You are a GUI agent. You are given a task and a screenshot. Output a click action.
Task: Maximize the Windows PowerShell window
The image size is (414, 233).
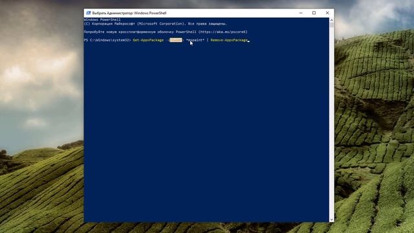click(314, 13)
